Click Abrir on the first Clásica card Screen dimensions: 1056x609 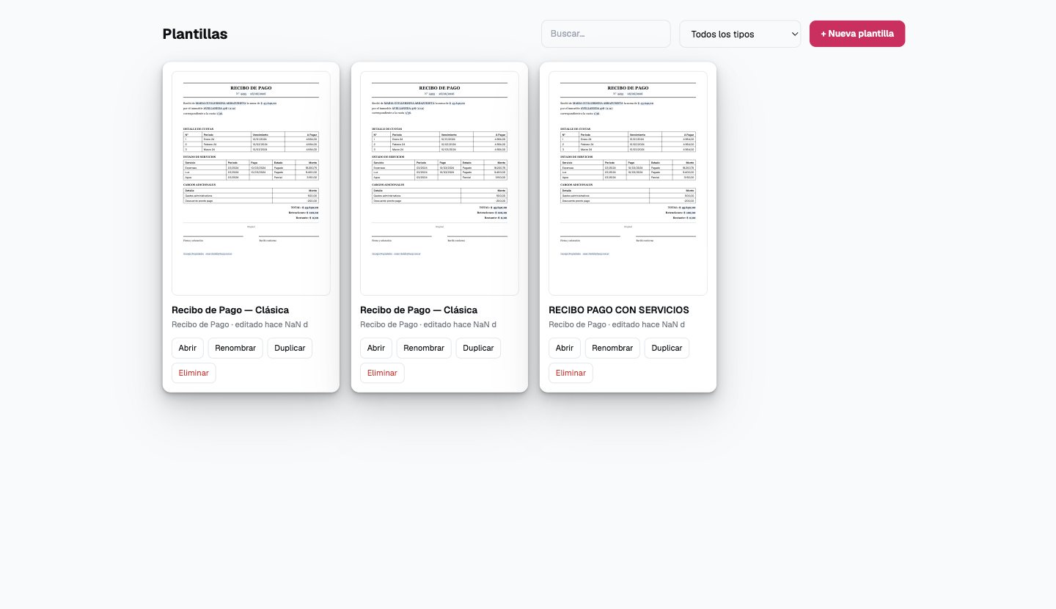click(188, 349)
